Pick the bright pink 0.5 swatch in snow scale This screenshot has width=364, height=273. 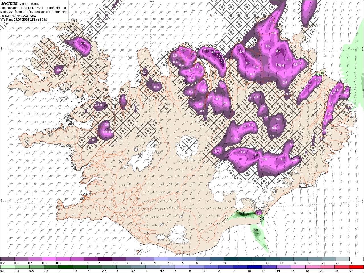coord(49,259)
